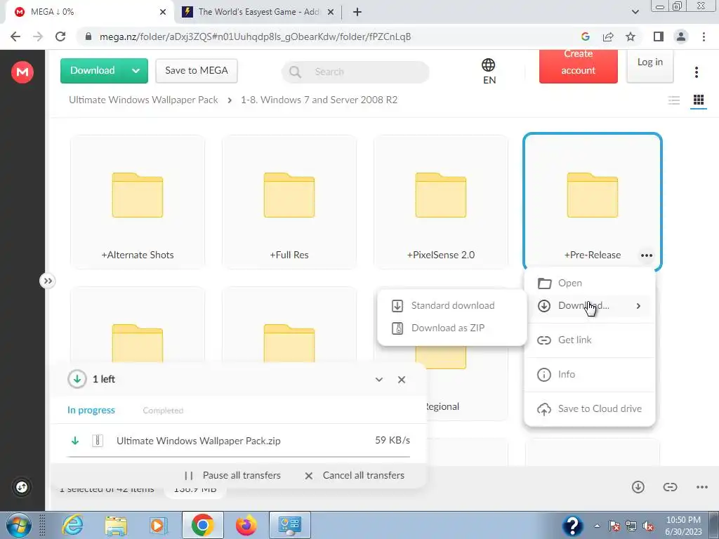The height and width of the screenshot is (539, 719).
Task: Click the Google icon in address bar
Action: pyautogui.click(x=585, y=36)
